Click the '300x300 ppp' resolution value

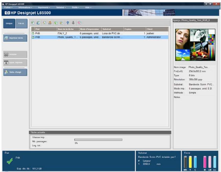[195, 79]
